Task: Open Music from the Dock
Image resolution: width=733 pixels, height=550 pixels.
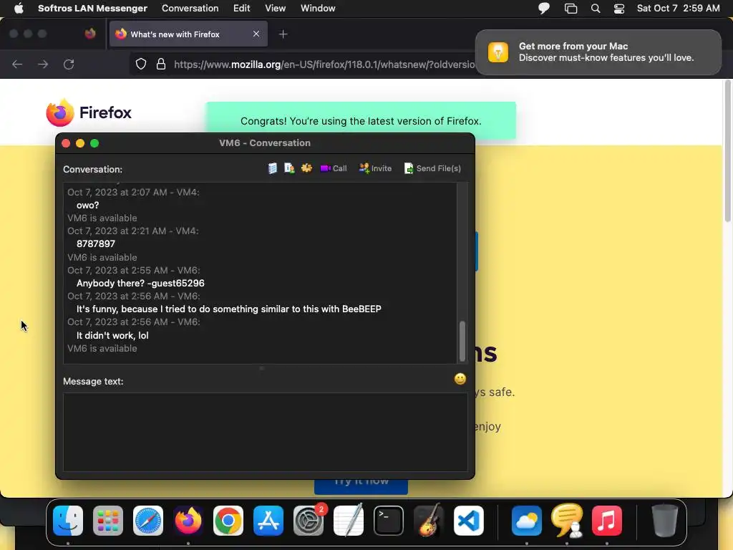Action: point(607,521)
